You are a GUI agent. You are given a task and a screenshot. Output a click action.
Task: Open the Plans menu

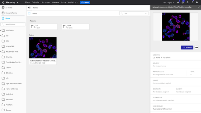tap(27, 2)
